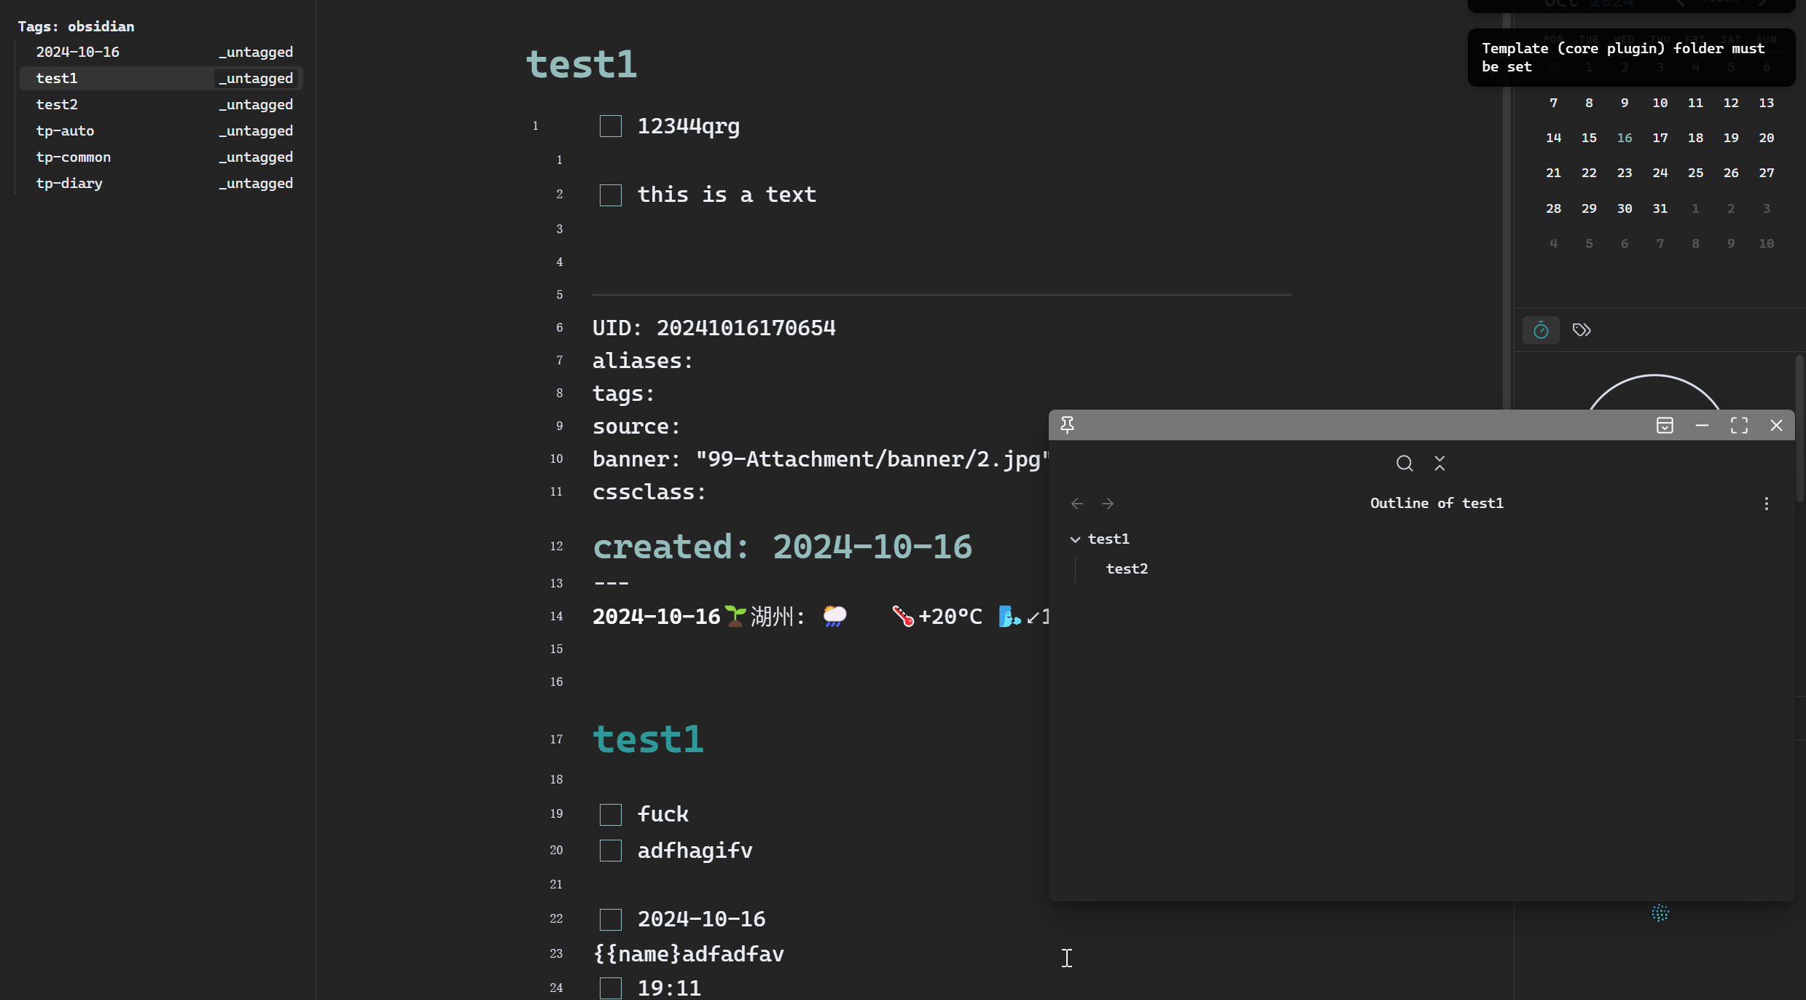Open the Outline pane's three-dot menu

pyautogui.click(x=1766, y=504)
